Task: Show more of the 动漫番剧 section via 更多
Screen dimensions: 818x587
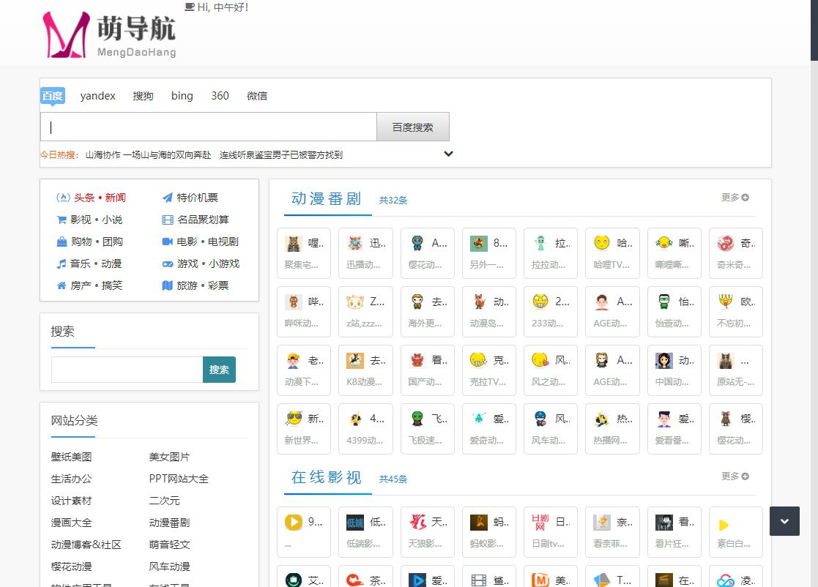Action: (x=735, y=198)
